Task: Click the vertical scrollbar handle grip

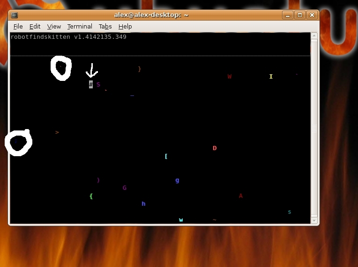Action: point(314,128)
